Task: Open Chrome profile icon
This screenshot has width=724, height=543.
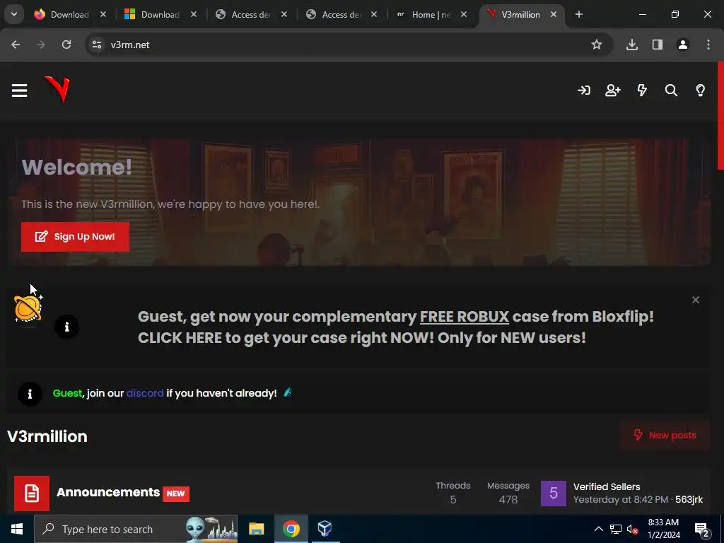Action: [682, 45]
